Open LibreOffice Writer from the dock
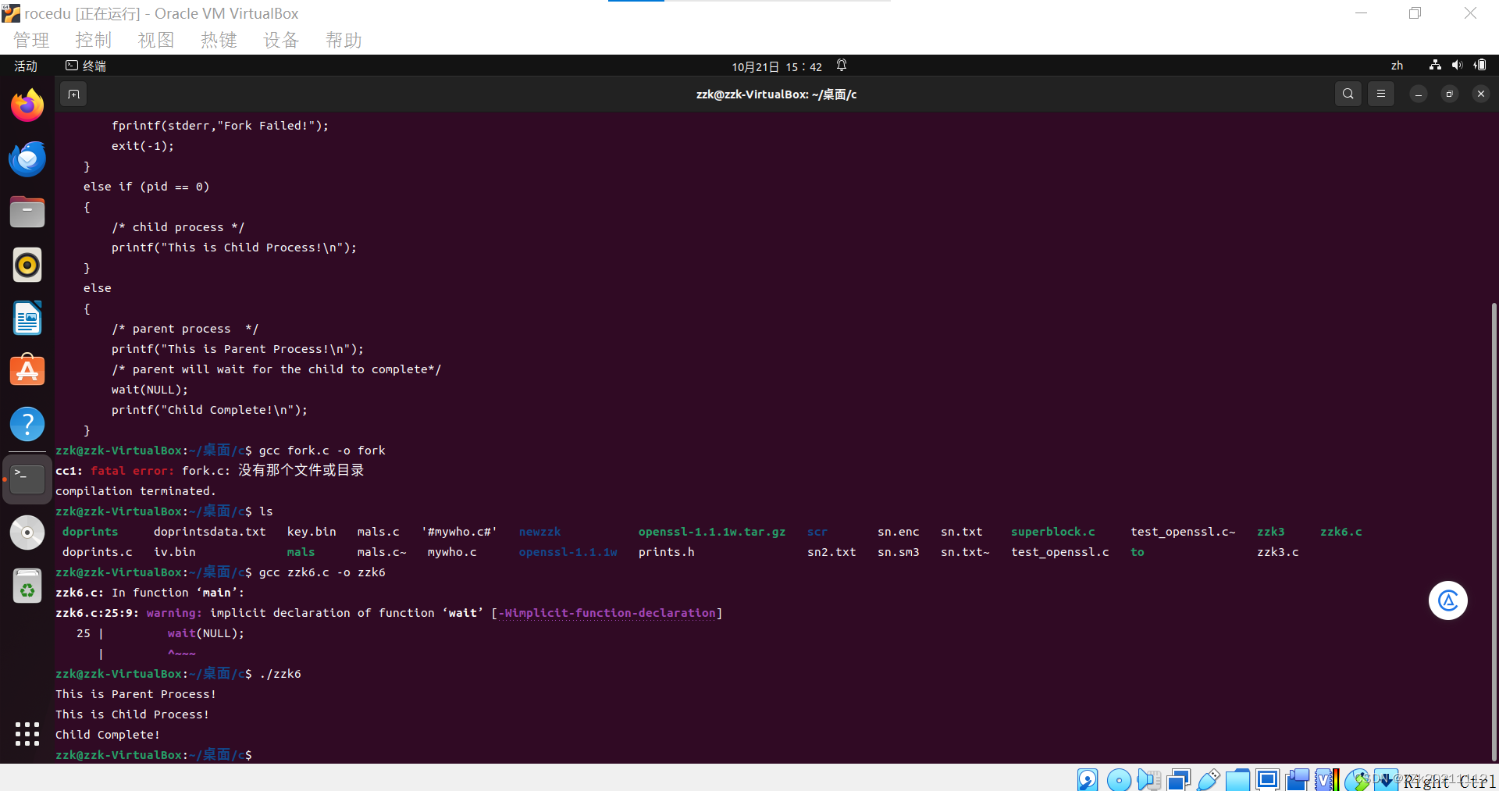The image size is (1499, 791). click(x=27, y=318)
